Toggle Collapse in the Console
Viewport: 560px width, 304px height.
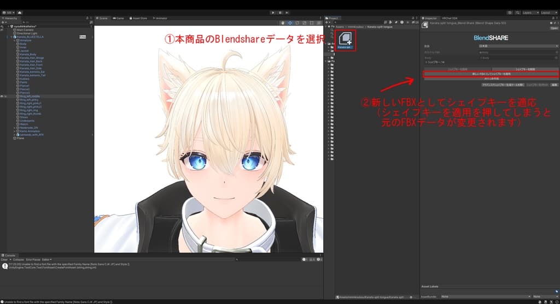point(18,259)
